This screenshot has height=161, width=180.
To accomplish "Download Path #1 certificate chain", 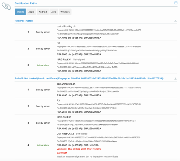I will click(x=175, y=21).
